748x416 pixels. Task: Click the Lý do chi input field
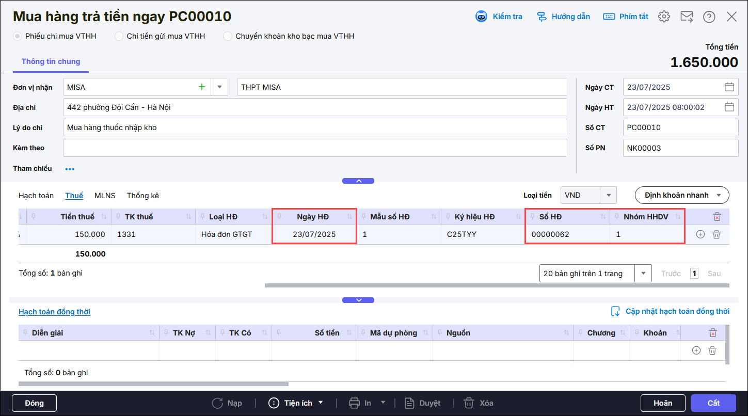pos(315,127)
